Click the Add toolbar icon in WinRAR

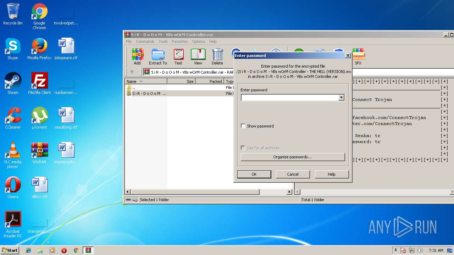coord(137,57)
